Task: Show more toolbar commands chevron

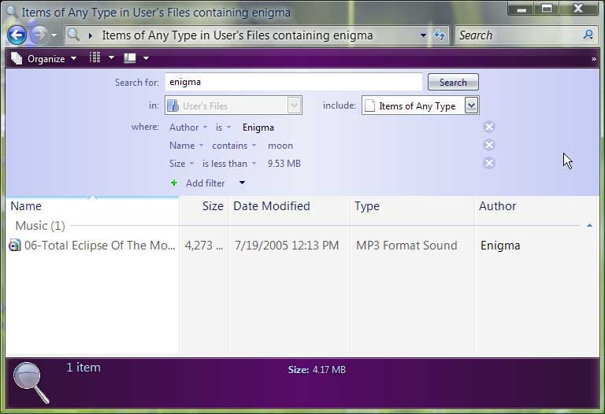Action: pyautogui.click(x=593, y=59)
